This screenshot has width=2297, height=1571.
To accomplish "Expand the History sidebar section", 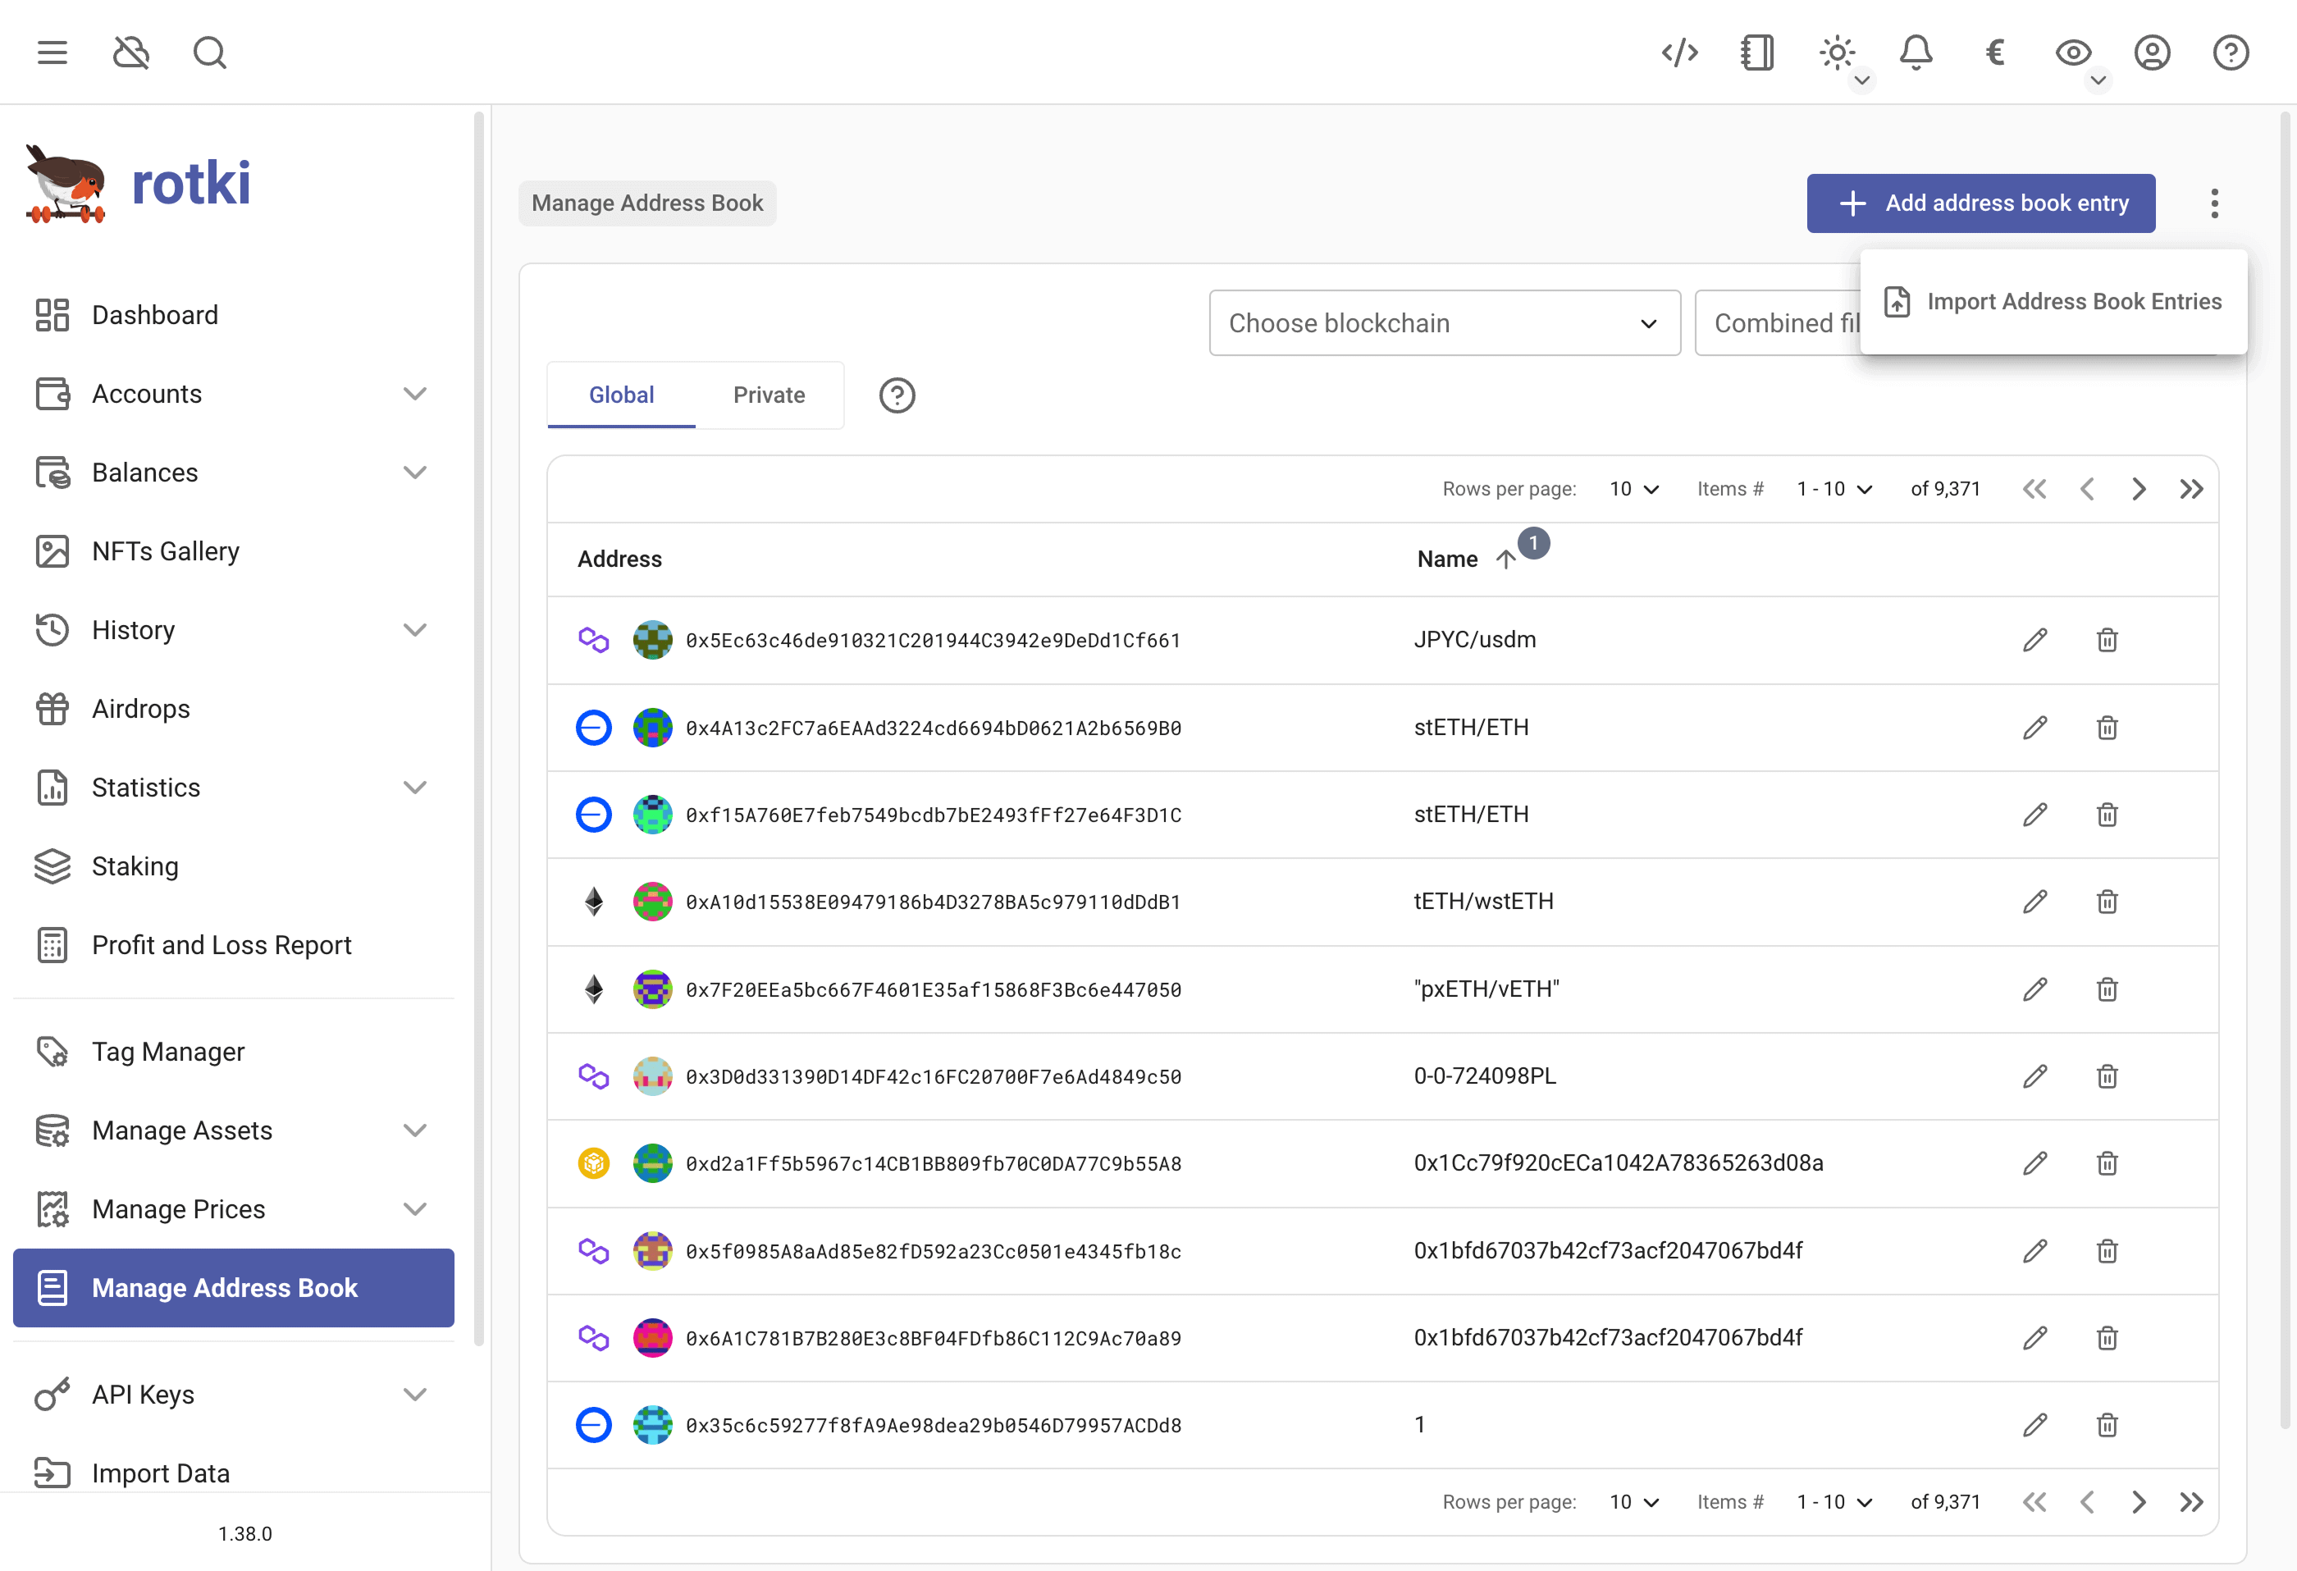I will click(233, 630).
